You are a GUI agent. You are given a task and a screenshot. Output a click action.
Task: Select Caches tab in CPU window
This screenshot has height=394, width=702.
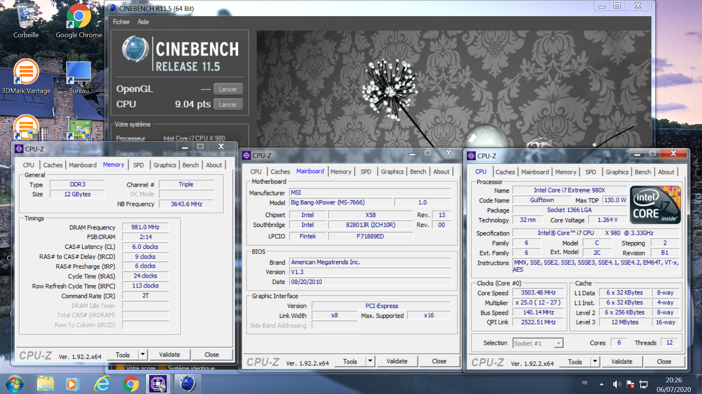point(505,172)
